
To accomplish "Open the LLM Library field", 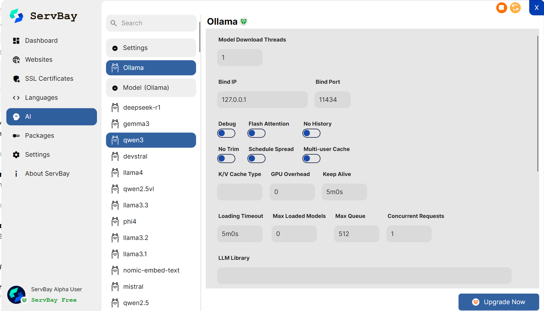I will (x=364, y=276).
